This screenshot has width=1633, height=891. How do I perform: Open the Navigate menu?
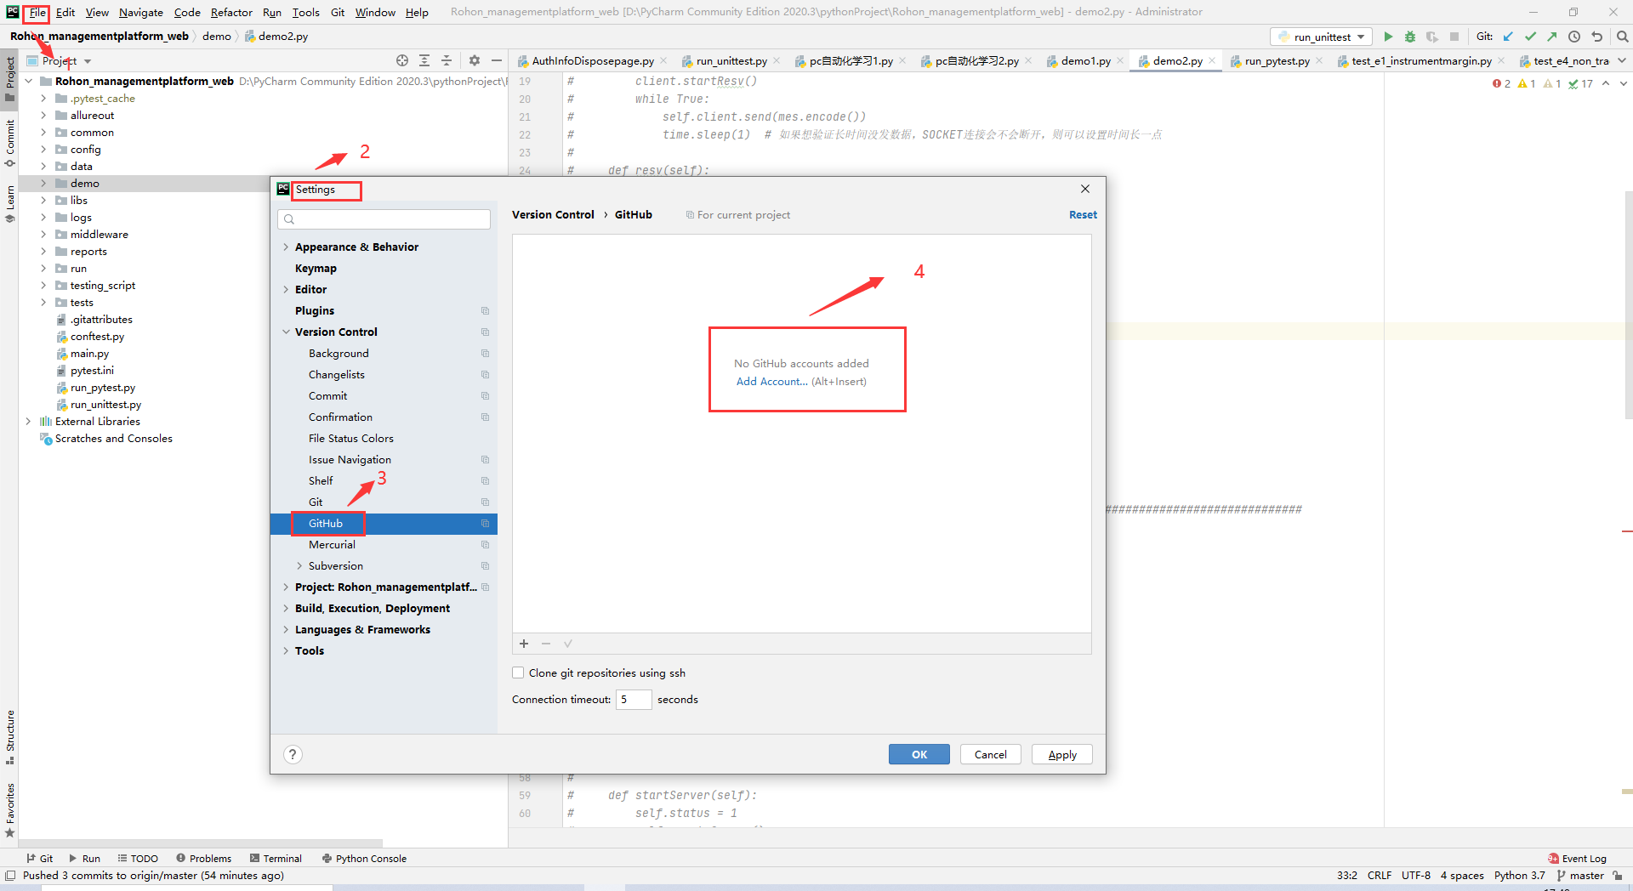141,12
